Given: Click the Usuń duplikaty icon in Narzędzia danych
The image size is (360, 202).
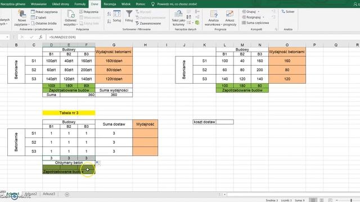Looking at the screenshot, I should [x=189, y=17].
